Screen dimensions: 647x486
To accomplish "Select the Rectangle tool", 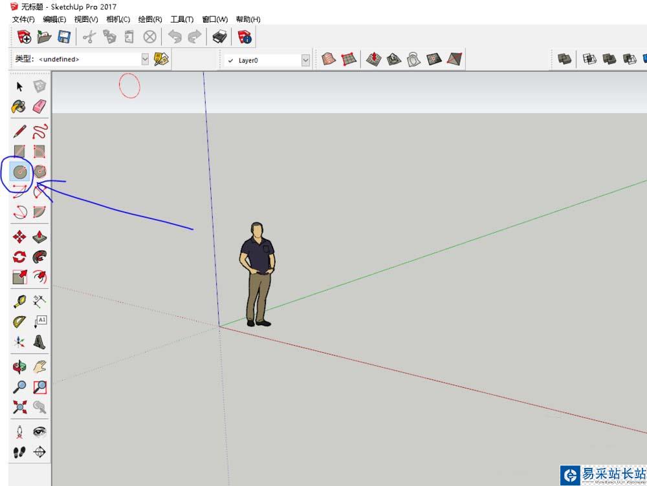I will (x=19, y=152).
